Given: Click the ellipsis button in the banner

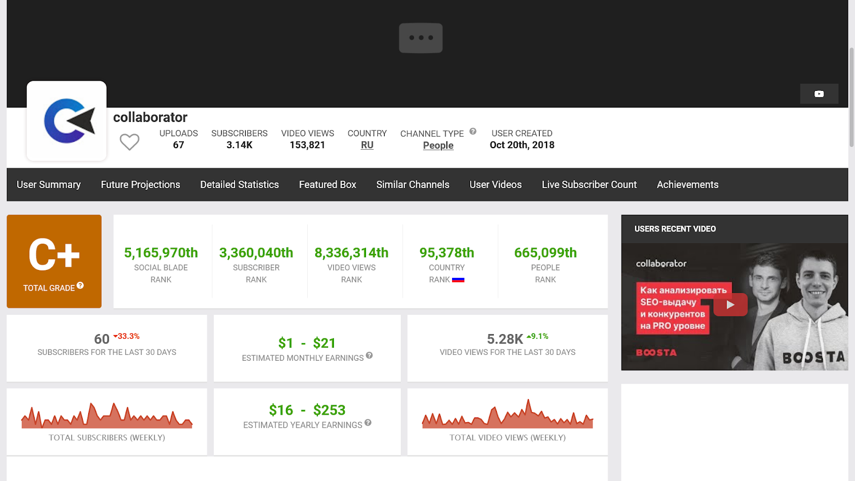Looking at the screenshot, I should coord(421,37).
